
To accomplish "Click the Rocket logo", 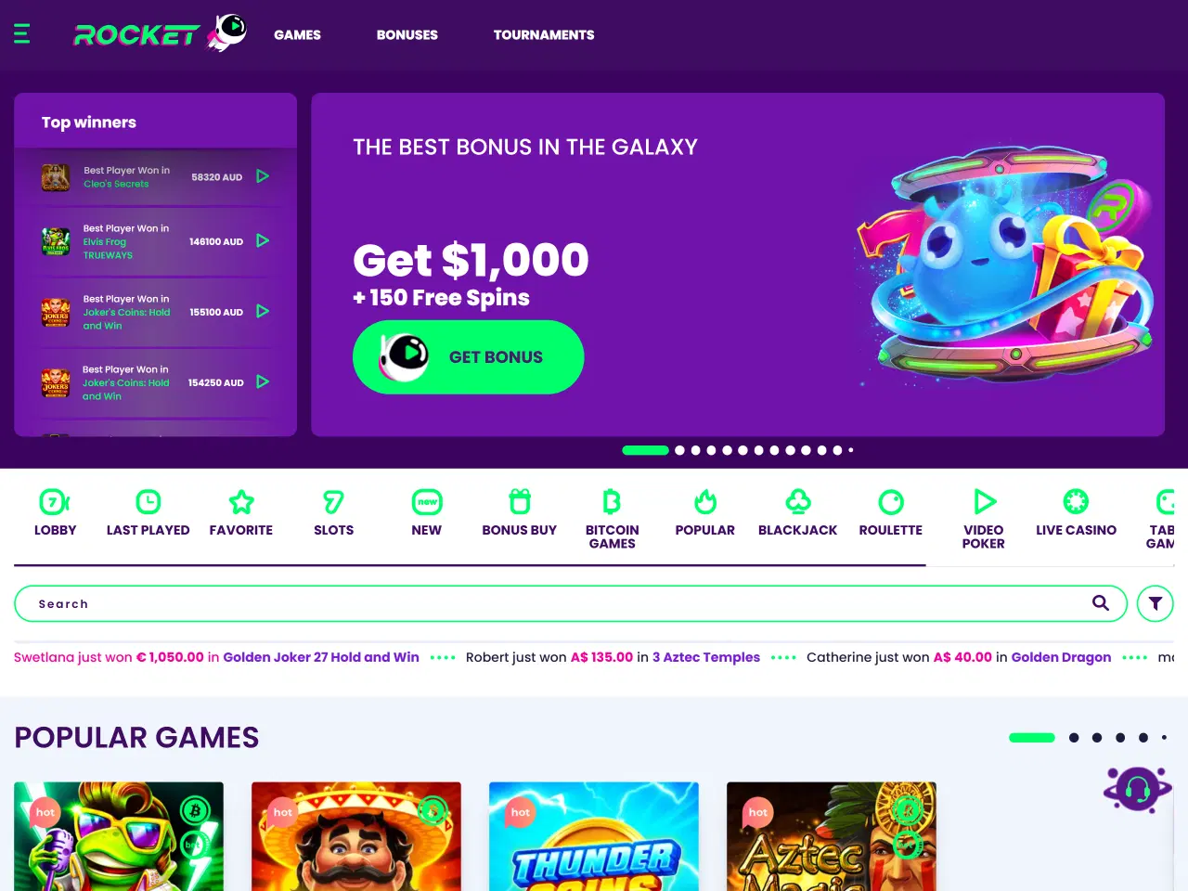I will click(x=160, y=34).
